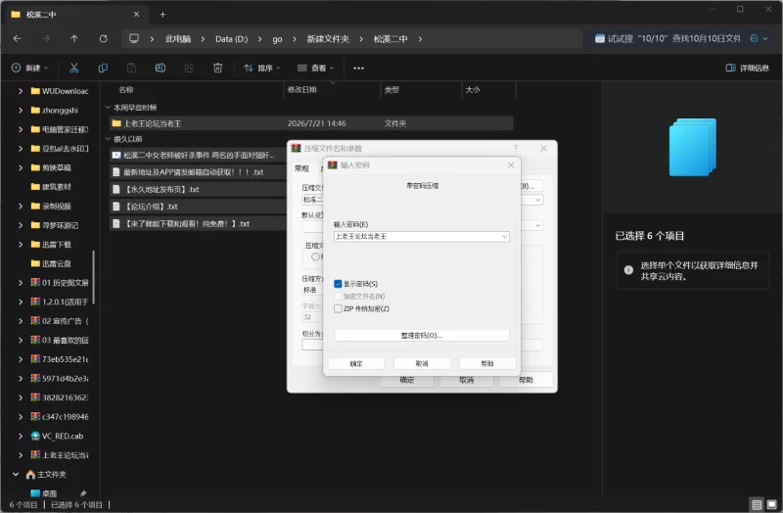Go forward with the right arrow

point(45,38)
